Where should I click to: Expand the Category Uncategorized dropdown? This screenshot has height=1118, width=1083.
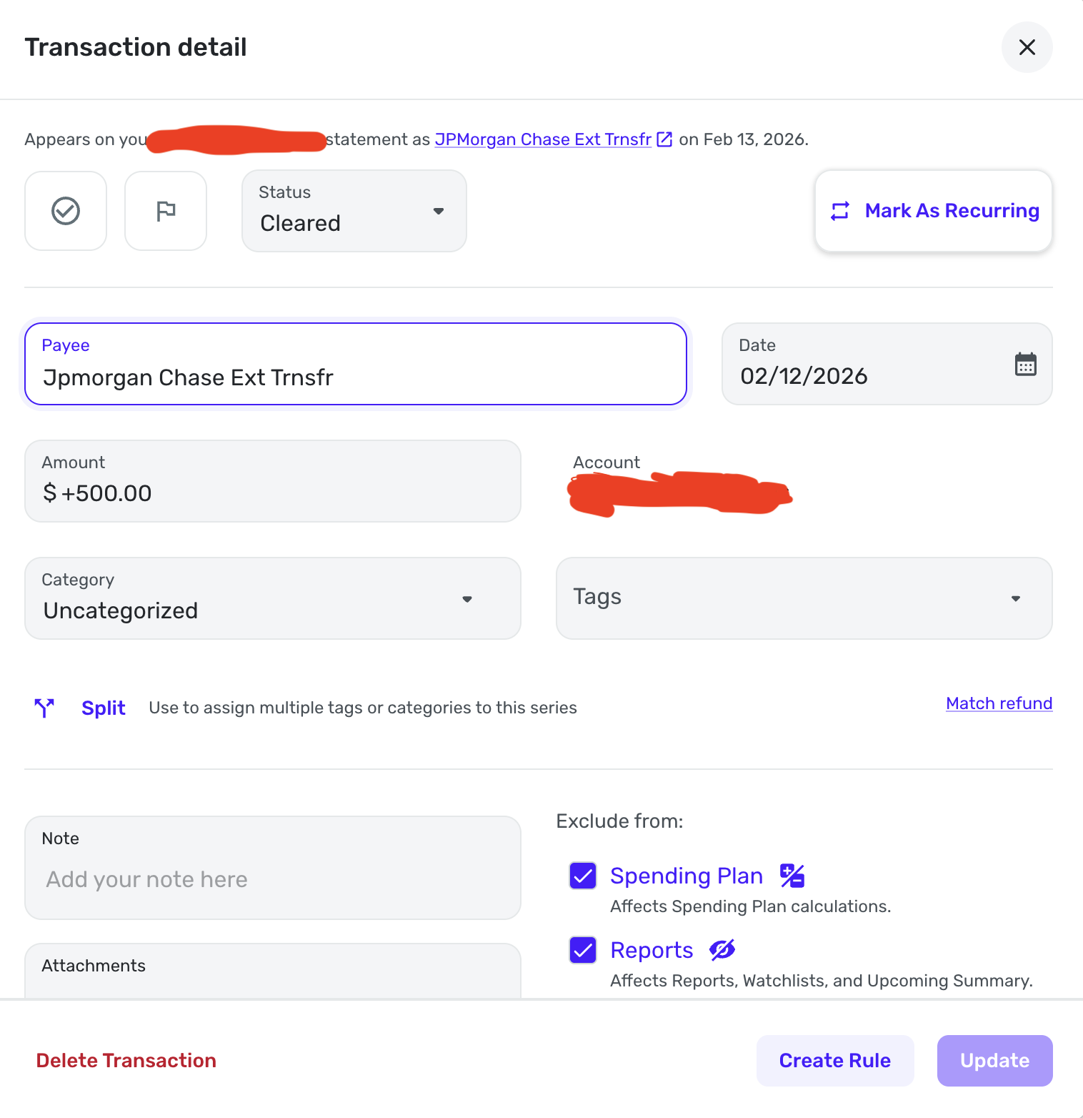[272, 598]
